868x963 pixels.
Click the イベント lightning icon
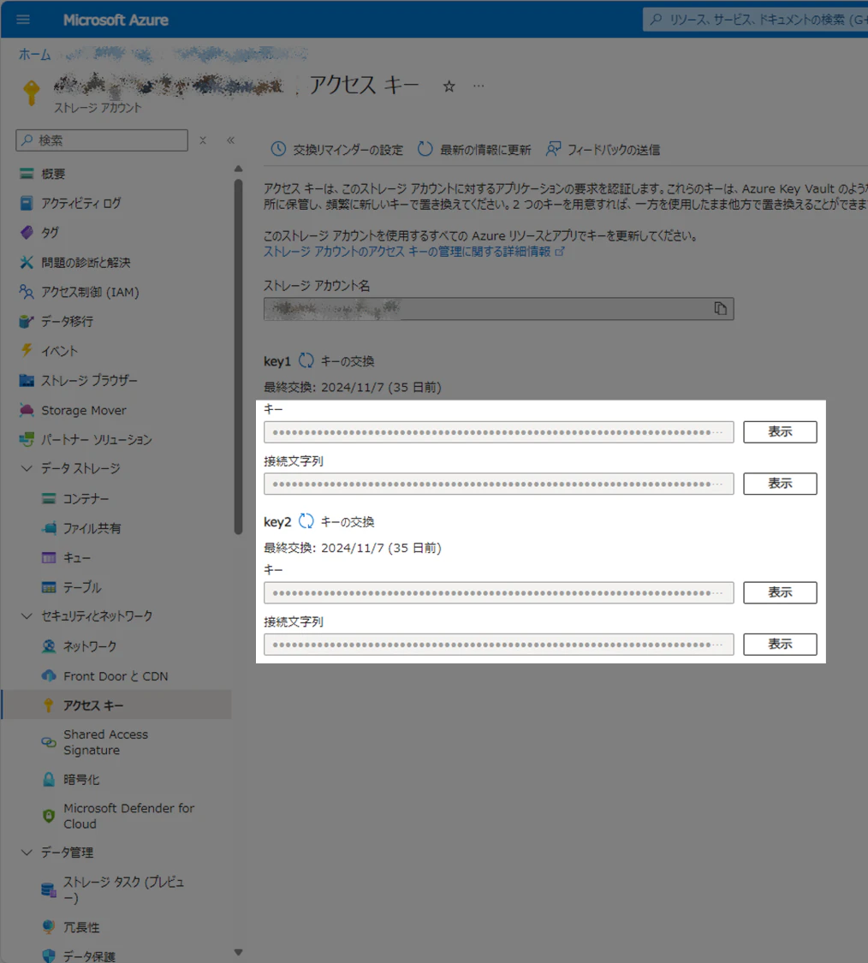[x=27, y=351]
